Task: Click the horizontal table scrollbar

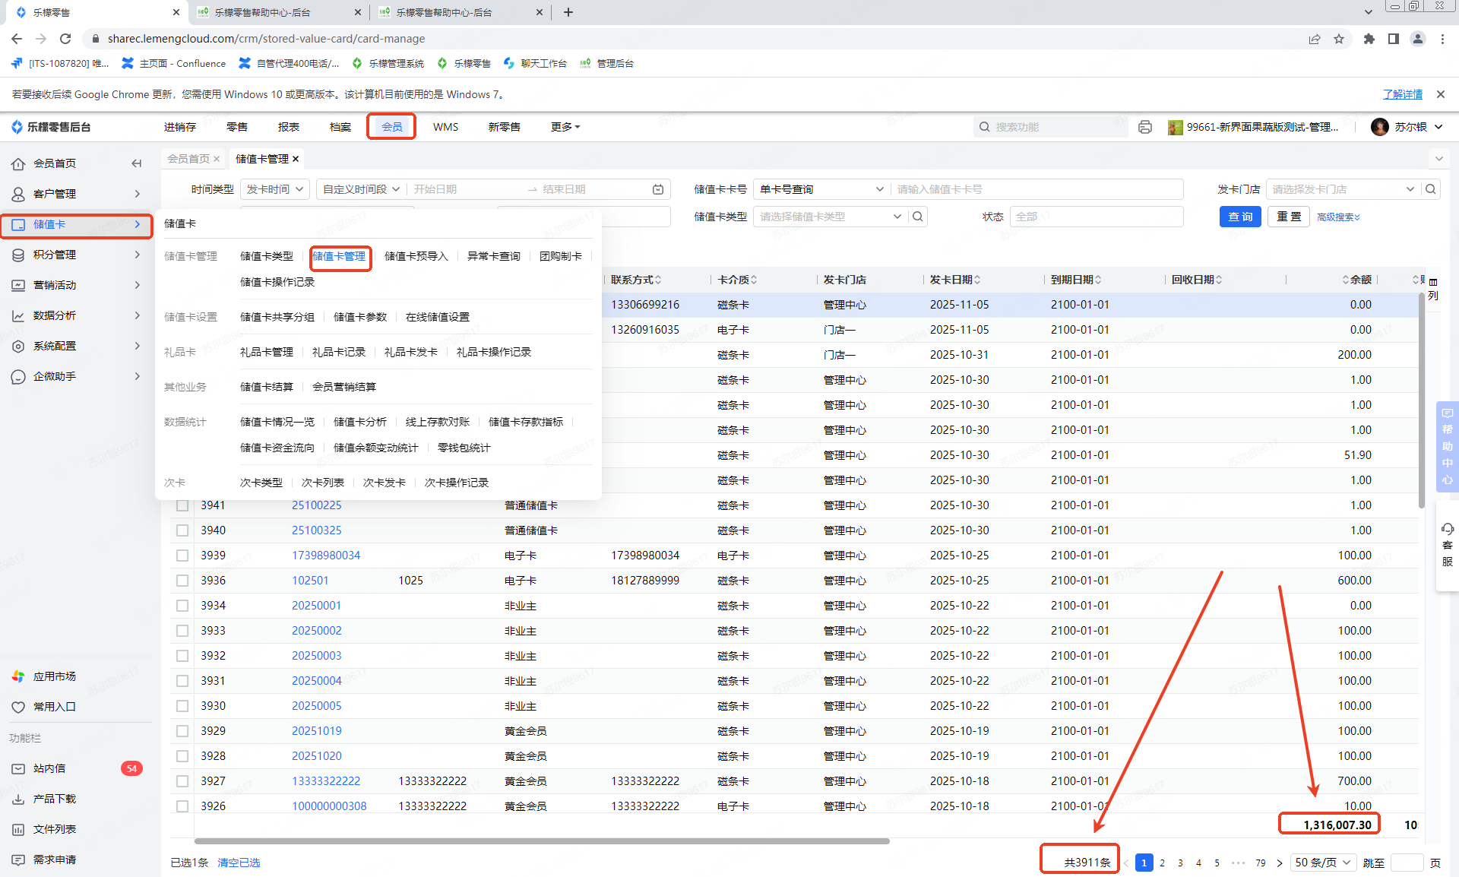Action: tap(541, 841)
